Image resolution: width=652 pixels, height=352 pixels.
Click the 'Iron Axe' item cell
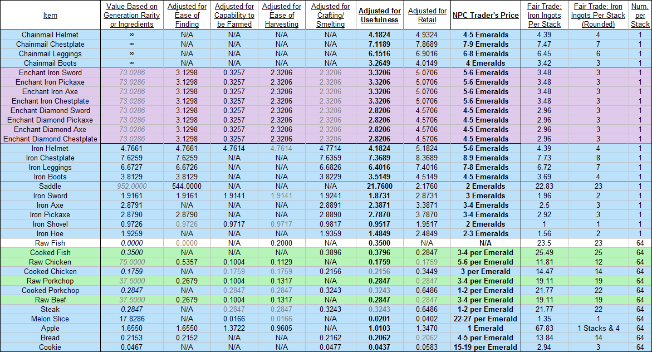[x=50, y=205]
